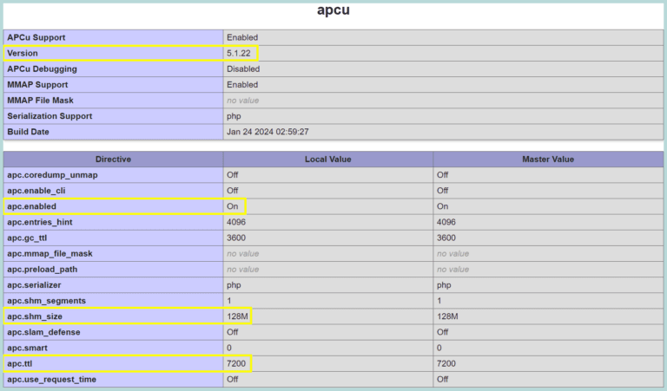Click apc.ttl local value 7200
Viewport: 667px width, 391px height.
click(x=236, y=363)
